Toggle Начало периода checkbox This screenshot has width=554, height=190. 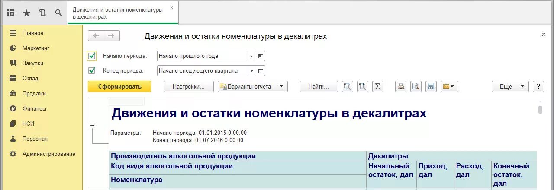(92, 55)
